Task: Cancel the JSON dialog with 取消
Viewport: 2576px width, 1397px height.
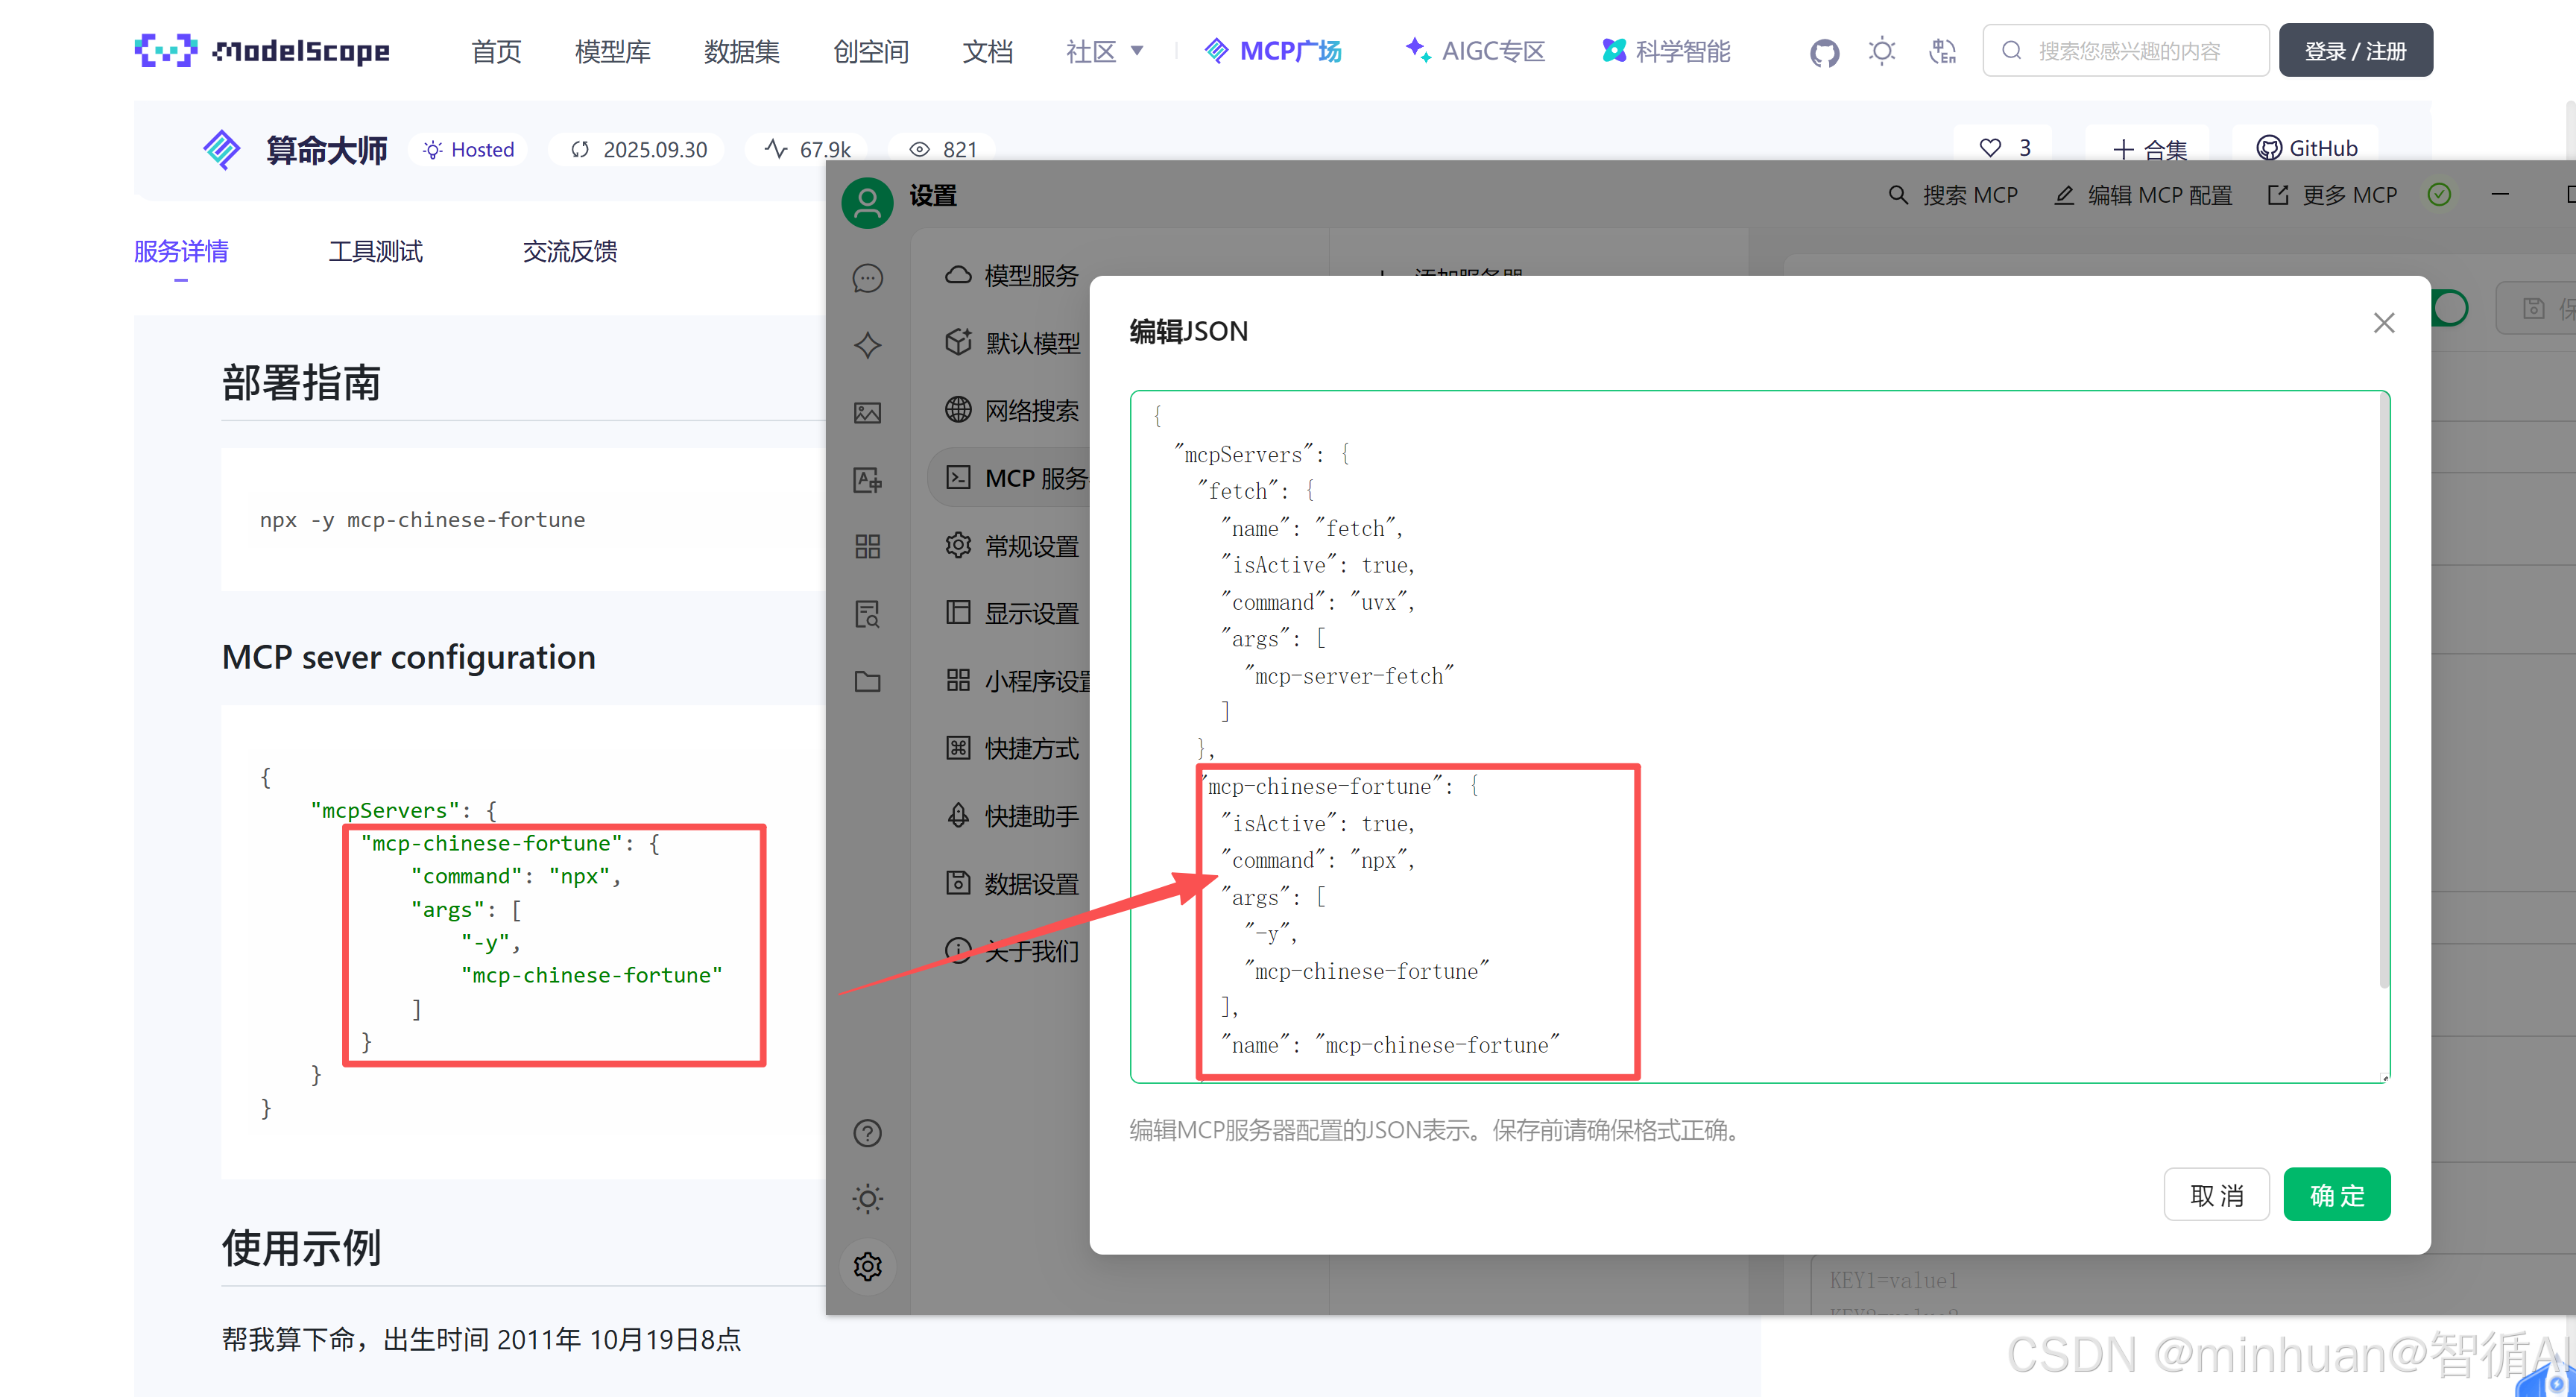Action: [2216, 1194]
